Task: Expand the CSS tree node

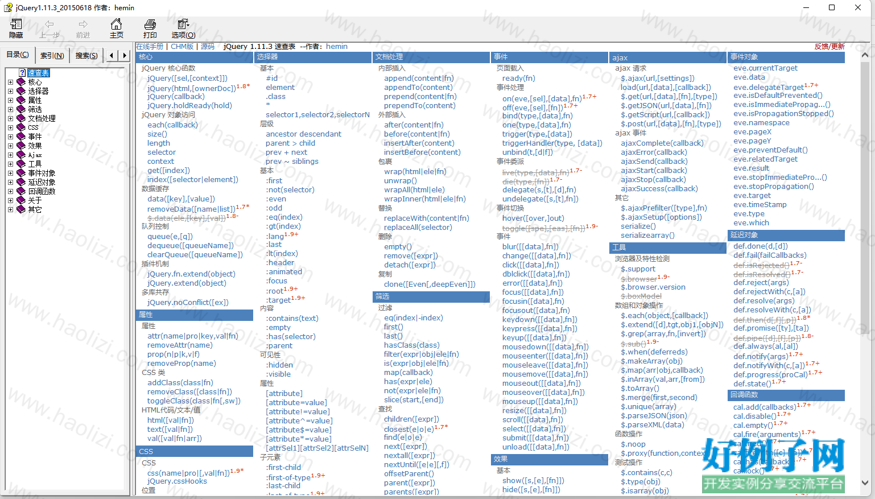Action: tap(10, 127)
